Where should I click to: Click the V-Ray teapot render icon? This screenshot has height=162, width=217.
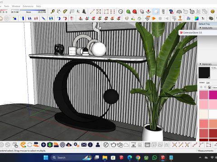click(x=113, y=145)
